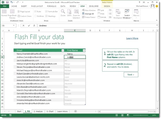Click the vertical scrollbar down arrow

click(x=157, y=108)
